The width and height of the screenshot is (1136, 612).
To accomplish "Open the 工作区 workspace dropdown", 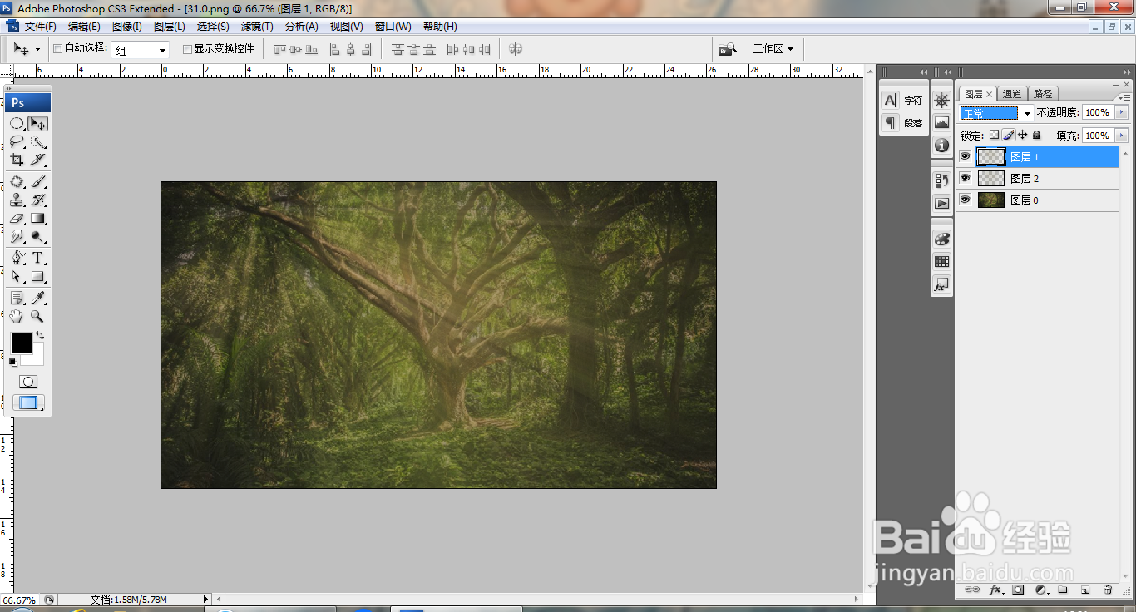I will click(773, 49).
